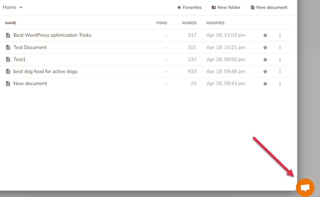The width and height of the screenshot is (320, 197).
Task: Open the orange chat support bubble
Action: (x=305, y=187)
